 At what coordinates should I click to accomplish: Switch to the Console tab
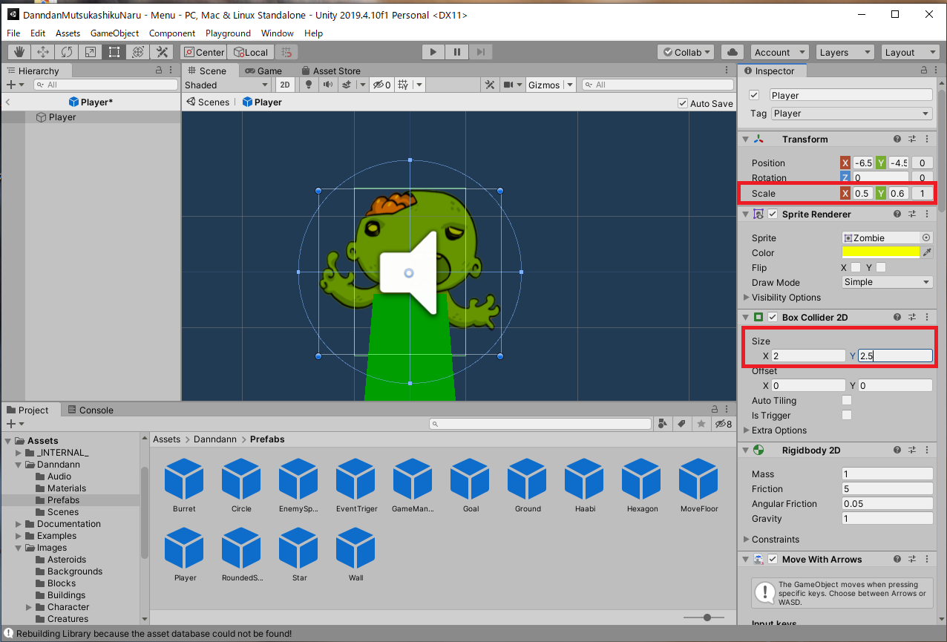click(90, 410)
